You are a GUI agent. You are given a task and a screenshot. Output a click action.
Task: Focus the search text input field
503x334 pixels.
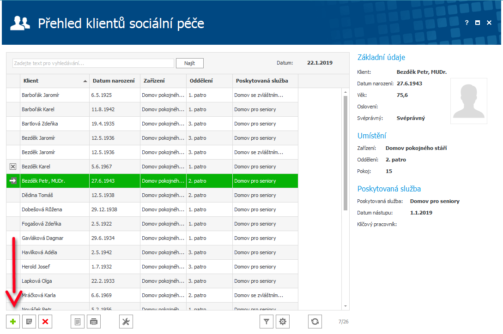point(93,63)
